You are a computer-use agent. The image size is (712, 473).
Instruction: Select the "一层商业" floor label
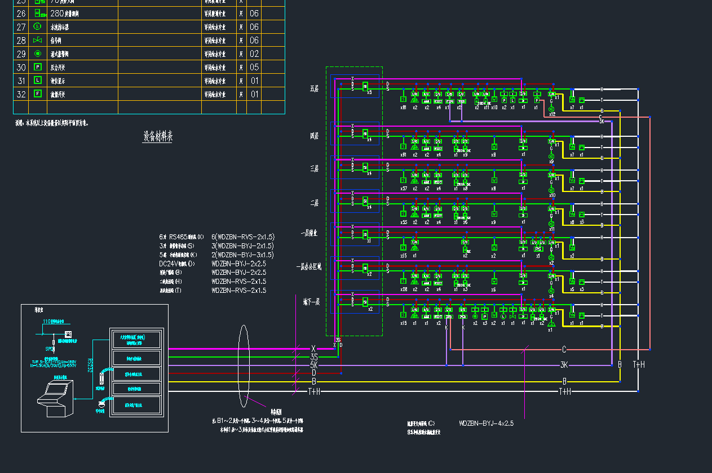point(309,233)
